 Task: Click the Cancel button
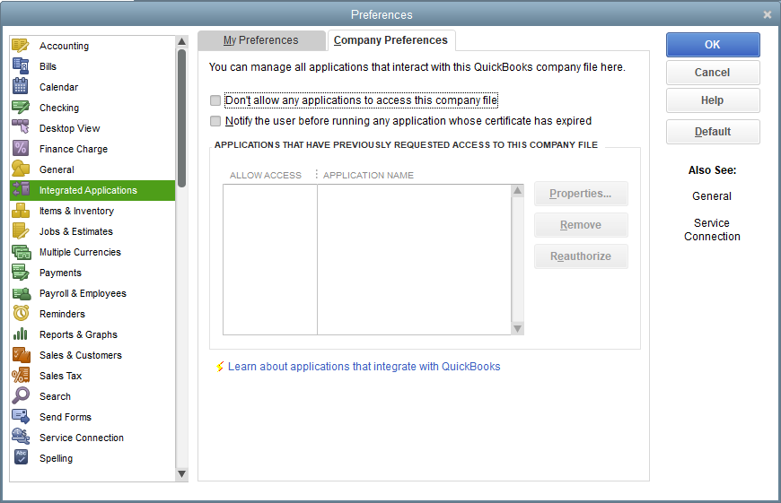click(713, 73)
